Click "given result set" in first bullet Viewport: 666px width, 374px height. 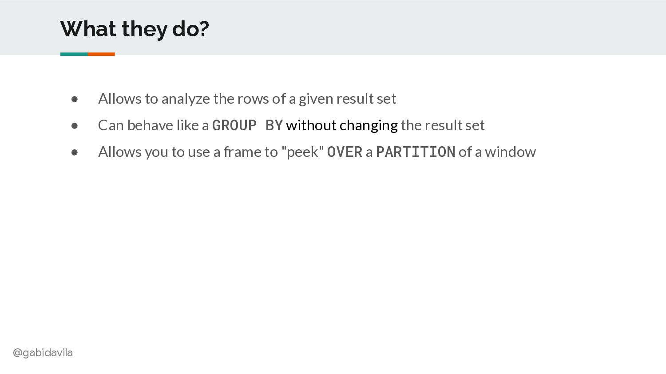click(x=347, y=99)
